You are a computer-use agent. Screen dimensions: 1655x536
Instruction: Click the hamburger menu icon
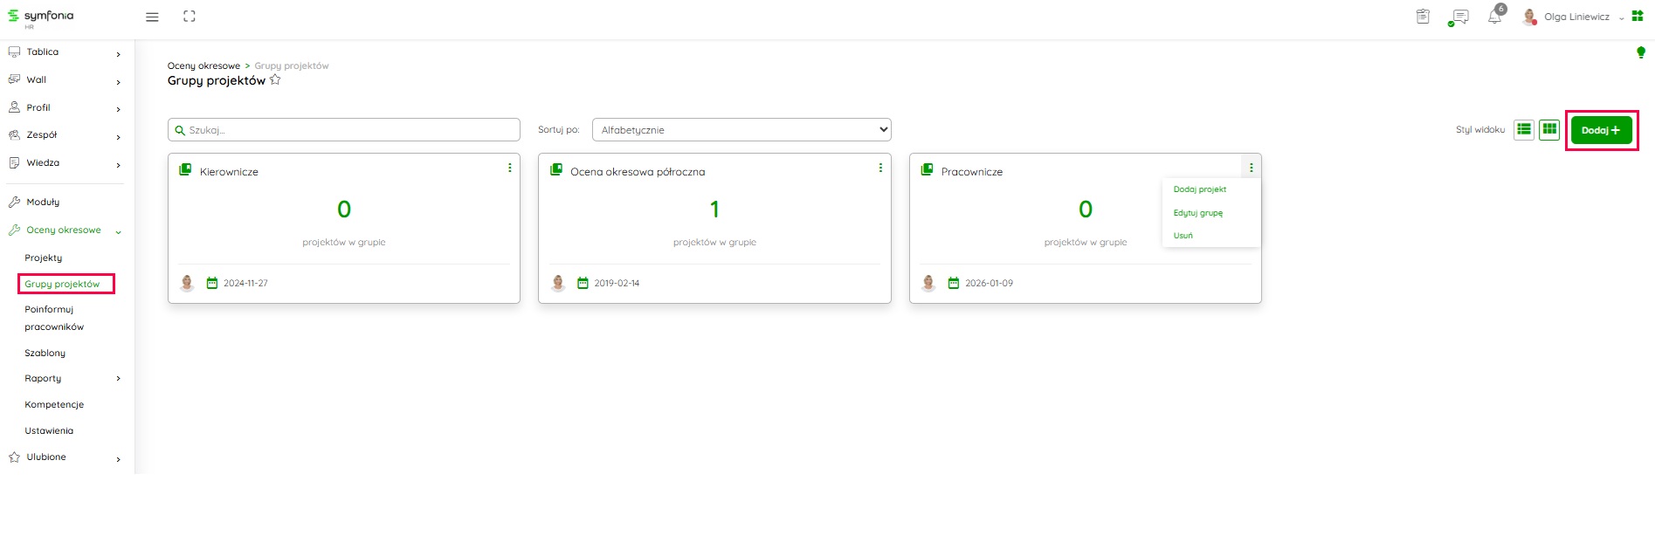point(152,17)
